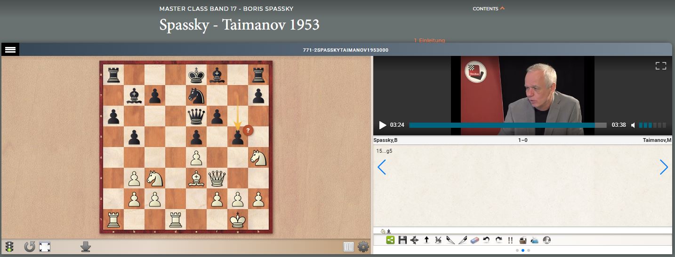Click the download arrow below the board
Screen dimensions: 675x257
[85, 247]
